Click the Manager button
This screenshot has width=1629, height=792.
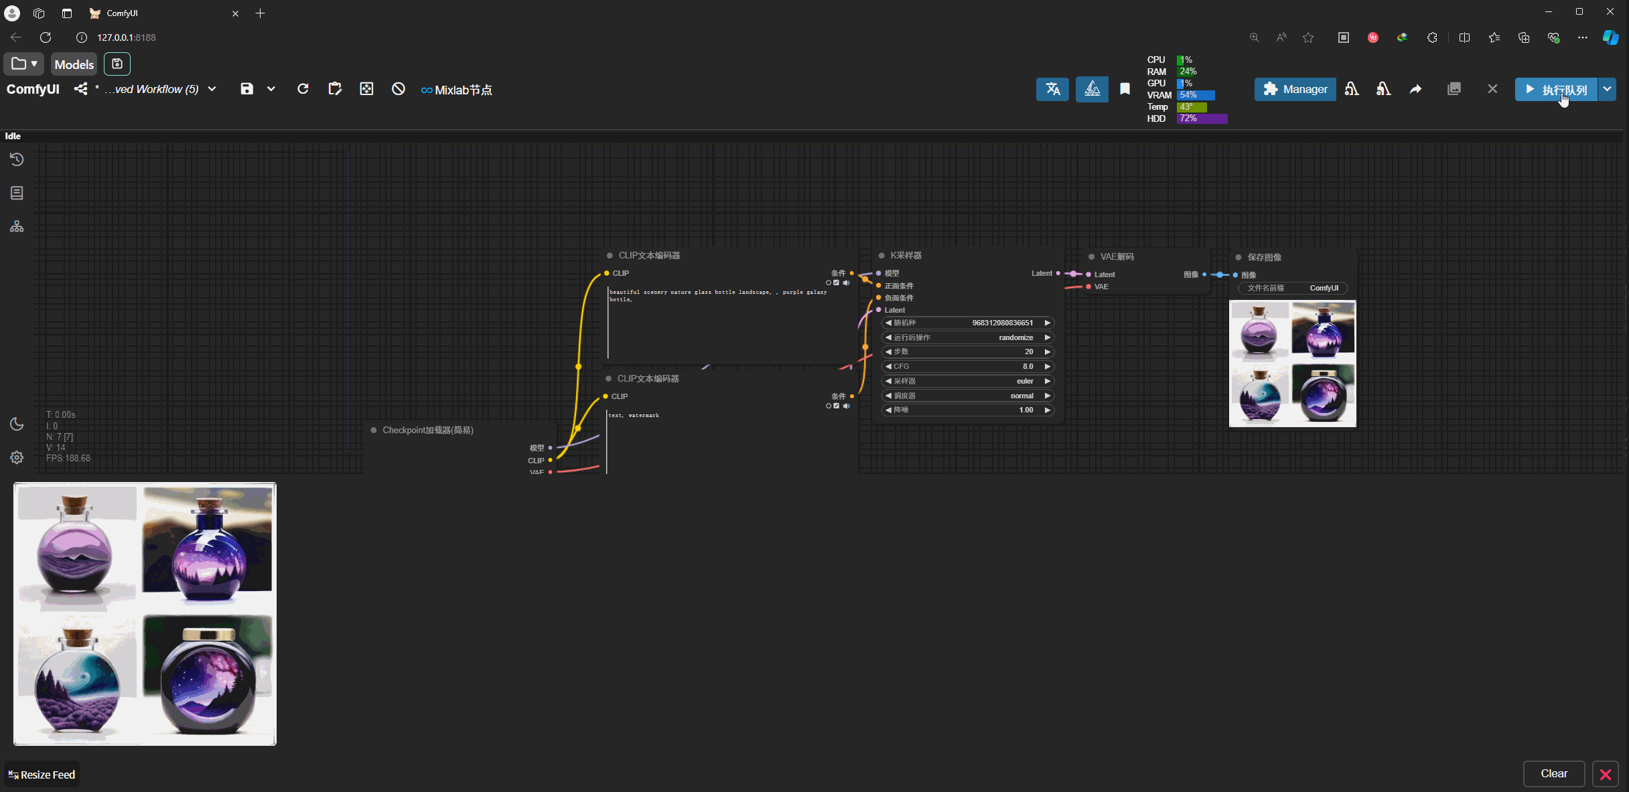[x=1295, y=89]
